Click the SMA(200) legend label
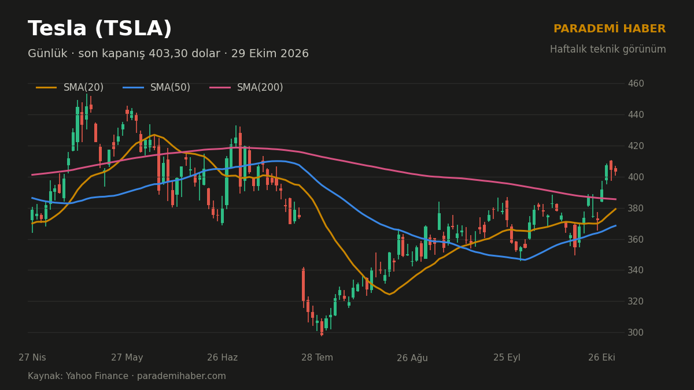 click(260, 88)
